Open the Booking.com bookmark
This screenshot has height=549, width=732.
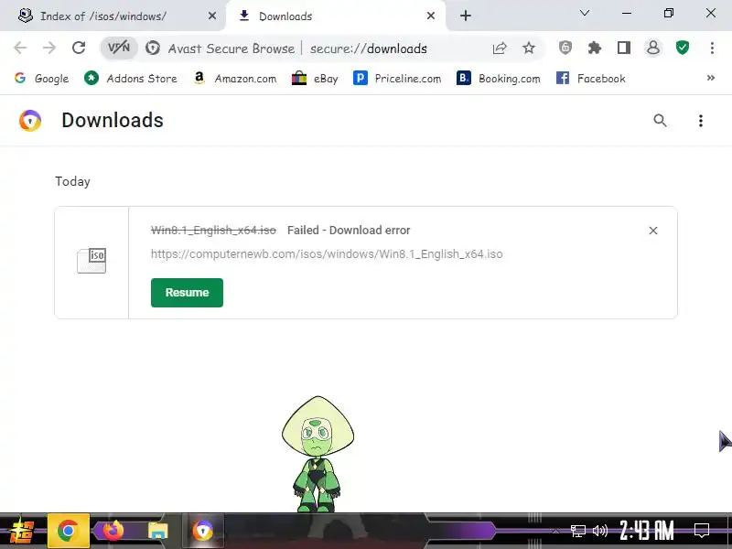coord(498,79)
